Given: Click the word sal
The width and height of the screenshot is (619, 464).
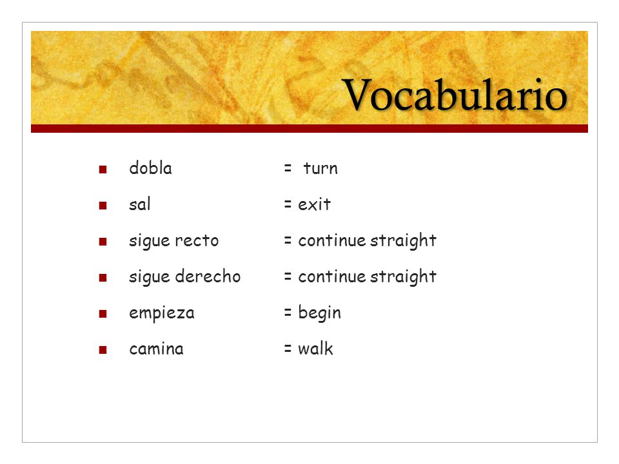Looking at the screenshot, I should pyautogui.click(x=140, y=204).
